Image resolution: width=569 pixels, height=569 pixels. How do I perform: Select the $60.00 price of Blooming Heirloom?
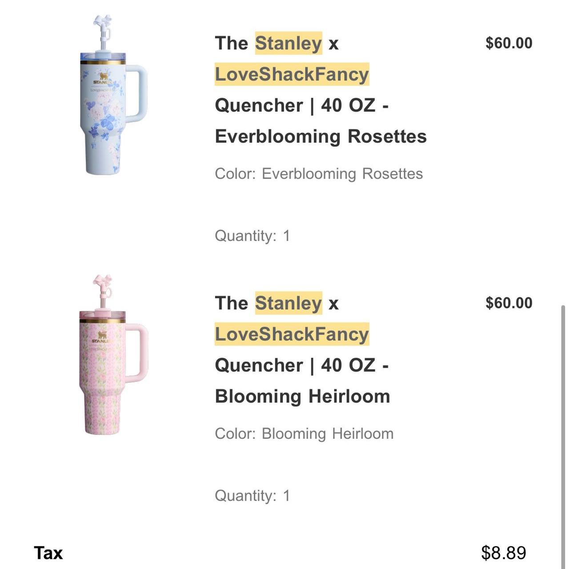509,303
